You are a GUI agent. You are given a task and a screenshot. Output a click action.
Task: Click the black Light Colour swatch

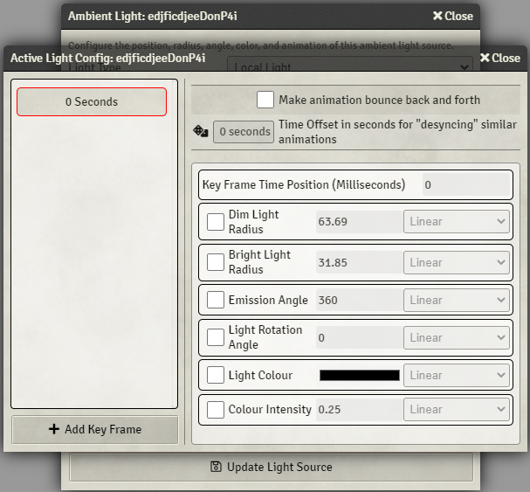click(x=360, y=375)
